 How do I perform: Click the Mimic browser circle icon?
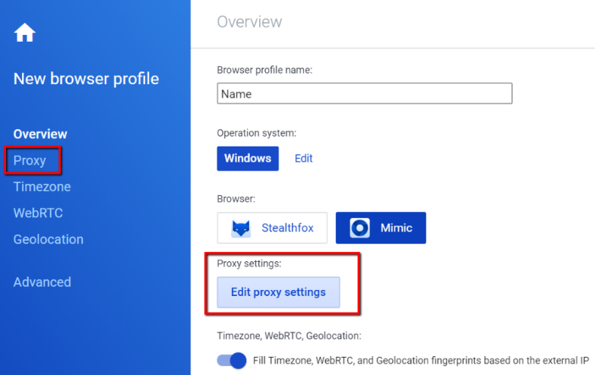tap(359, 228)
